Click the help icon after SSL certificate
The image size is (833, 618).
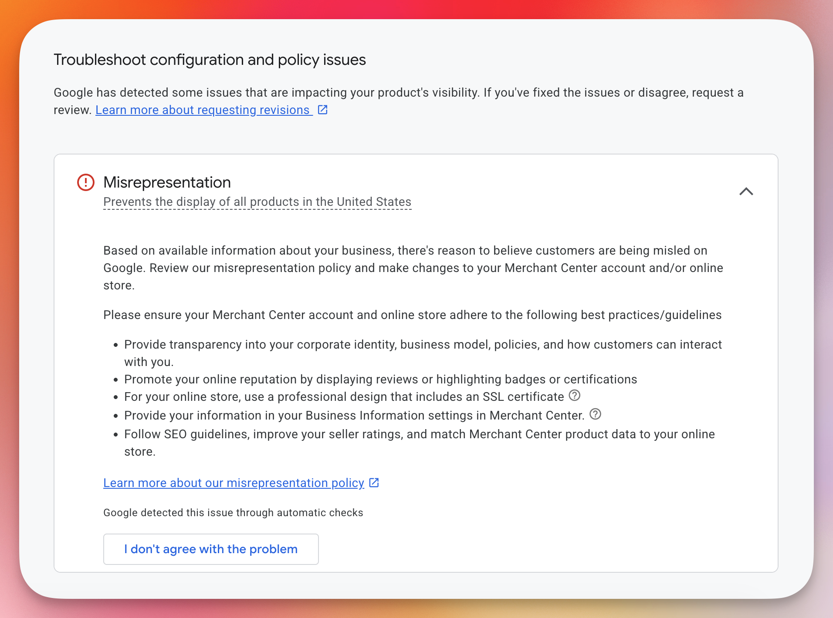click(575, 396)
